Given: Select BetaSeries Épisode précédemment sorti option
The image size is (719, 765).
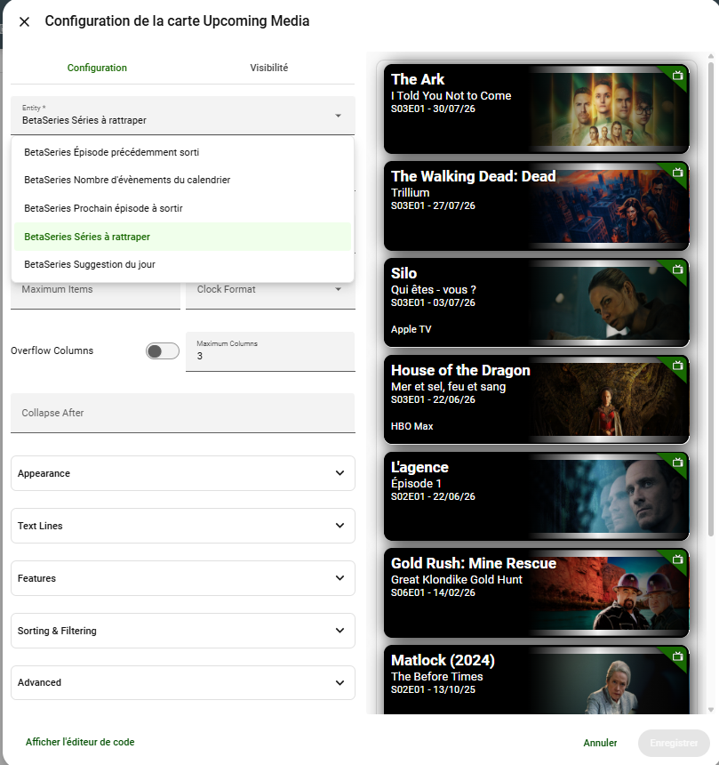Looking at the screenshot, I should [183, 152].
